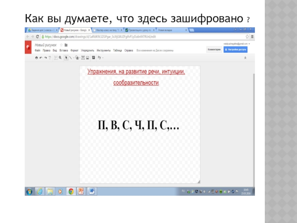Click the Undo arrow in the toolbar
This screenshot has width=297, height=223.
click(41, 58)
